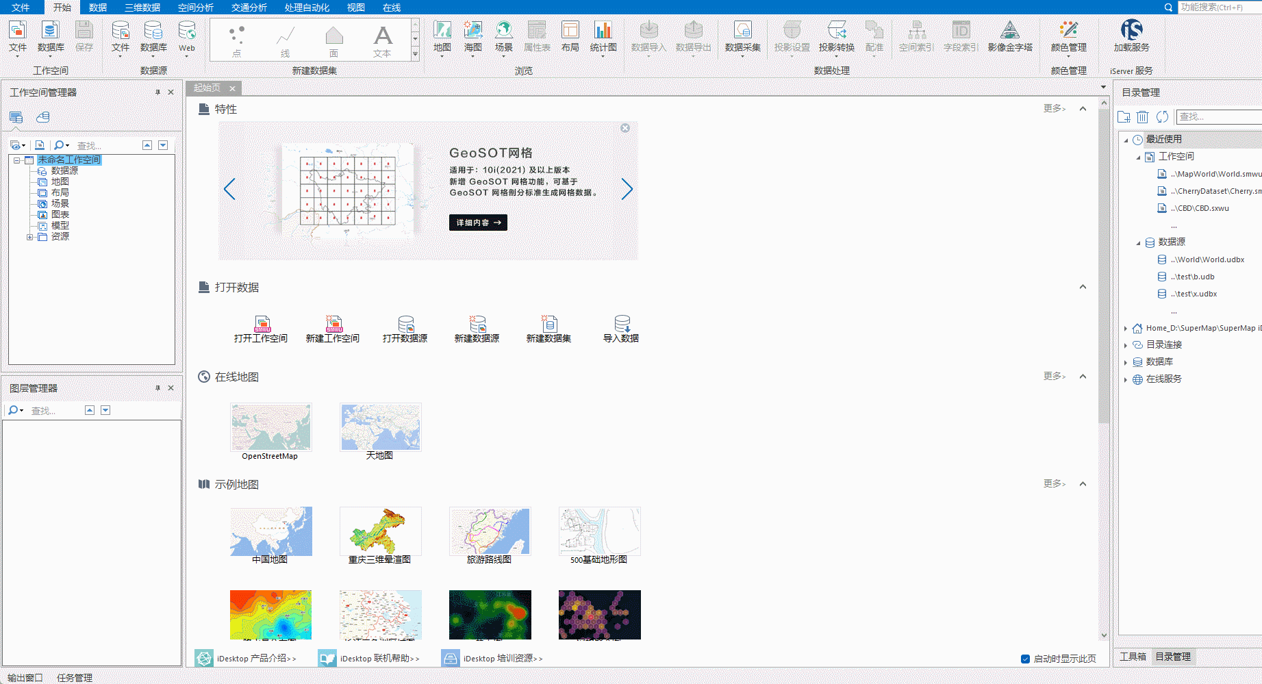Open the 重庆三维晕渲图 sample map

point(380,531)
